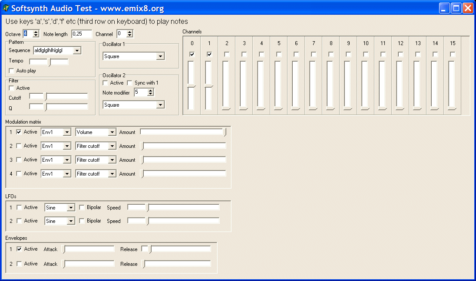The height and width of the screenshot is (281, 476).
Task: Click the Tempo slider
Action: click(49, 62)
